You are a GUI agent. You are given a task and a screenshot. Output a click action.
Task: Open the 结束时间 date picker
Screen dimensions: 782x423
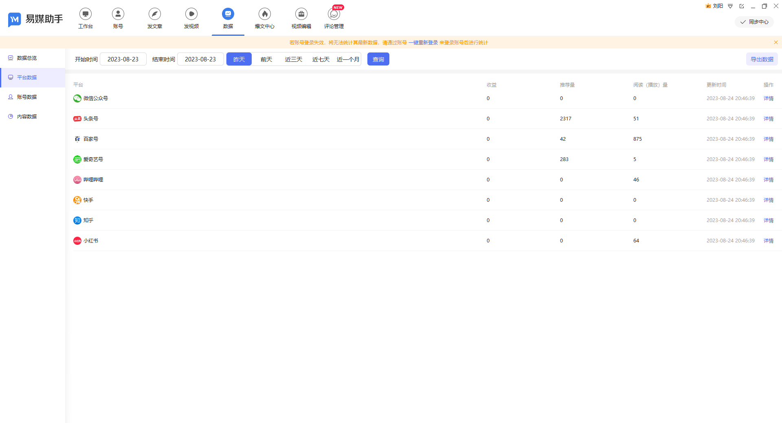pyautogui.click(x=200, y=59)
